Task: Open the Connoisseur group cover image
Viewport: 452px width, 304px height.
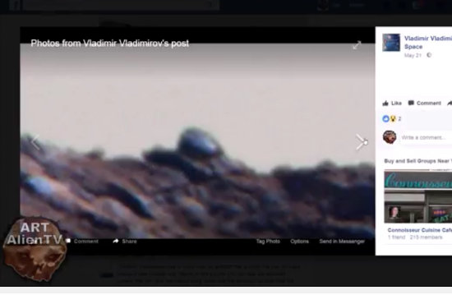Action: coord(418,196)
